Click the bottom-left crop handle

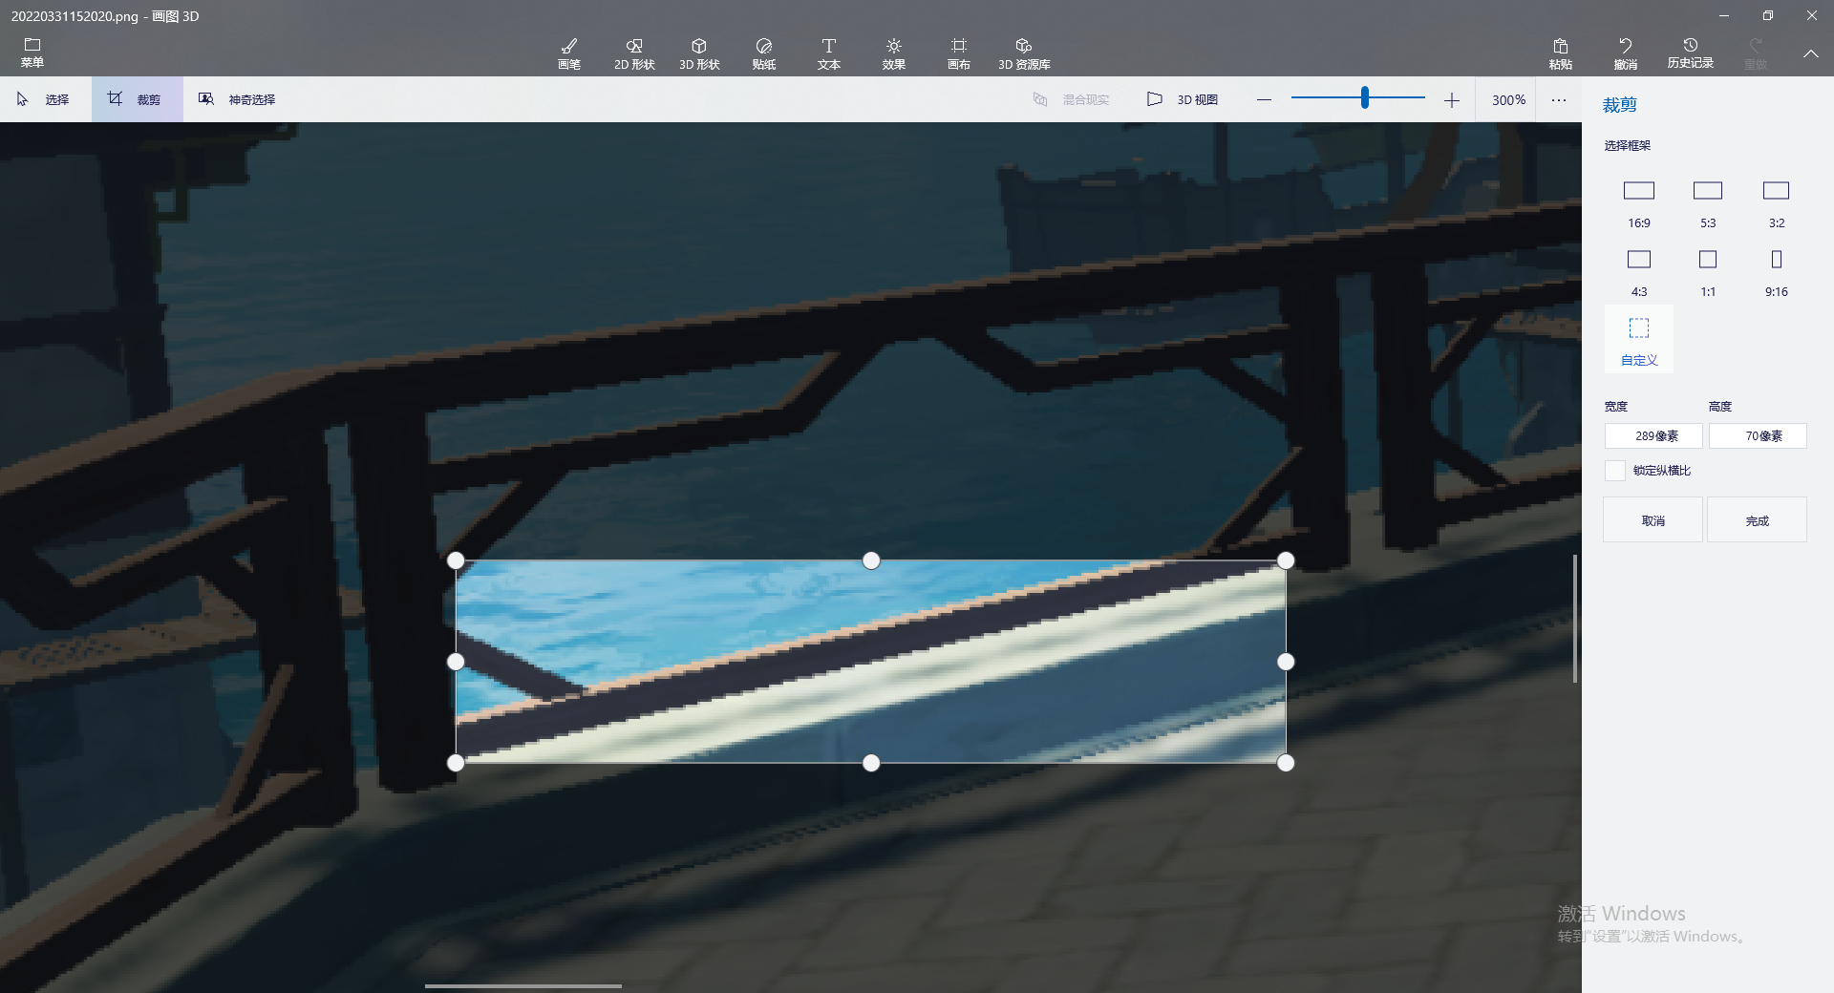click(x=456, y=763)
